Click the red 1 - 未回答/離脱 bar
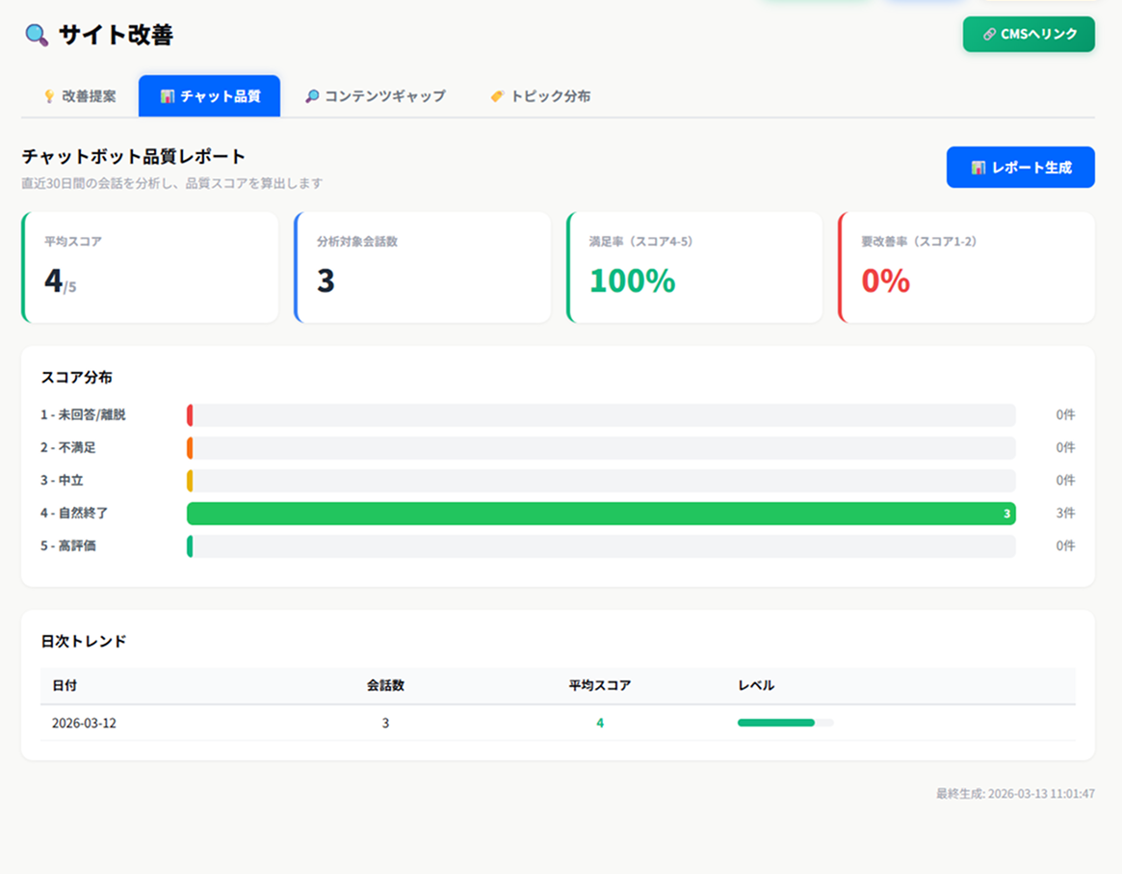 click(x=190, y=415)
